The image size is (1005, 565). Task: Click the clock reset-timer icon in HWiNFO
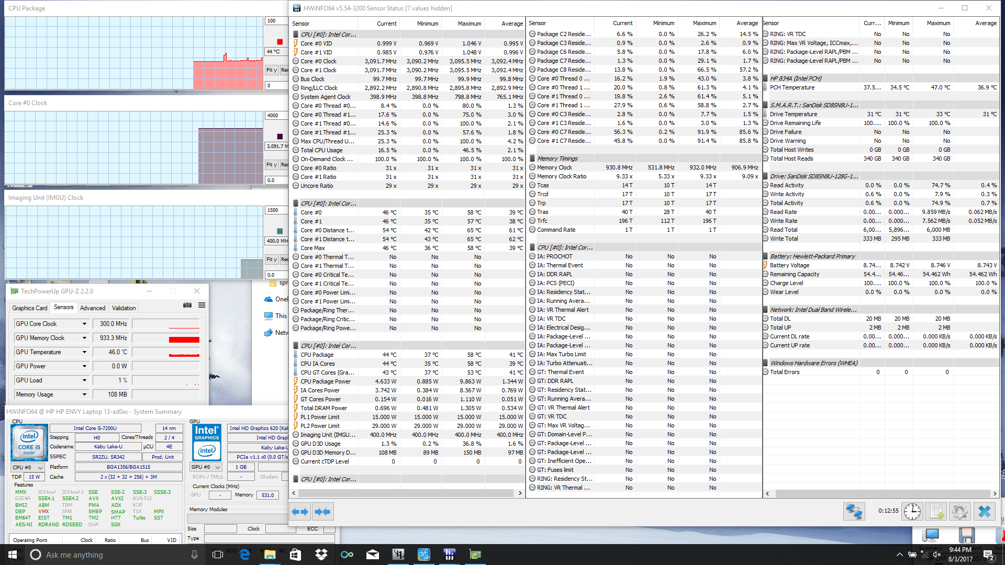912,511
